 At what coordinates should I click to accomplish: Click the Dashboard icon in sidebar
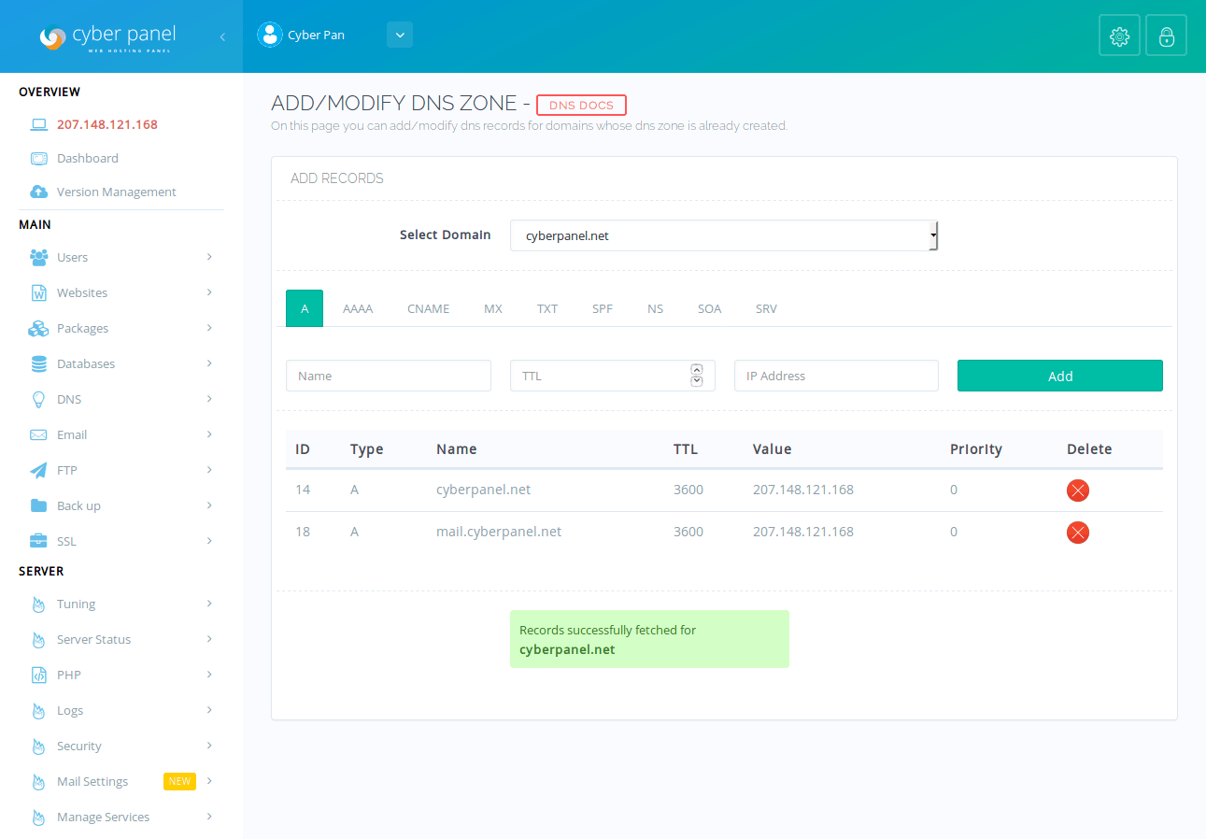pyautogui.click(x=38, y=158)
